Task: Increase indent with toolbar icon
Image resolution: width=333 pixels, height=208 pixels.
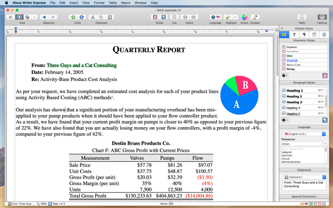Action: click(194, 17)
